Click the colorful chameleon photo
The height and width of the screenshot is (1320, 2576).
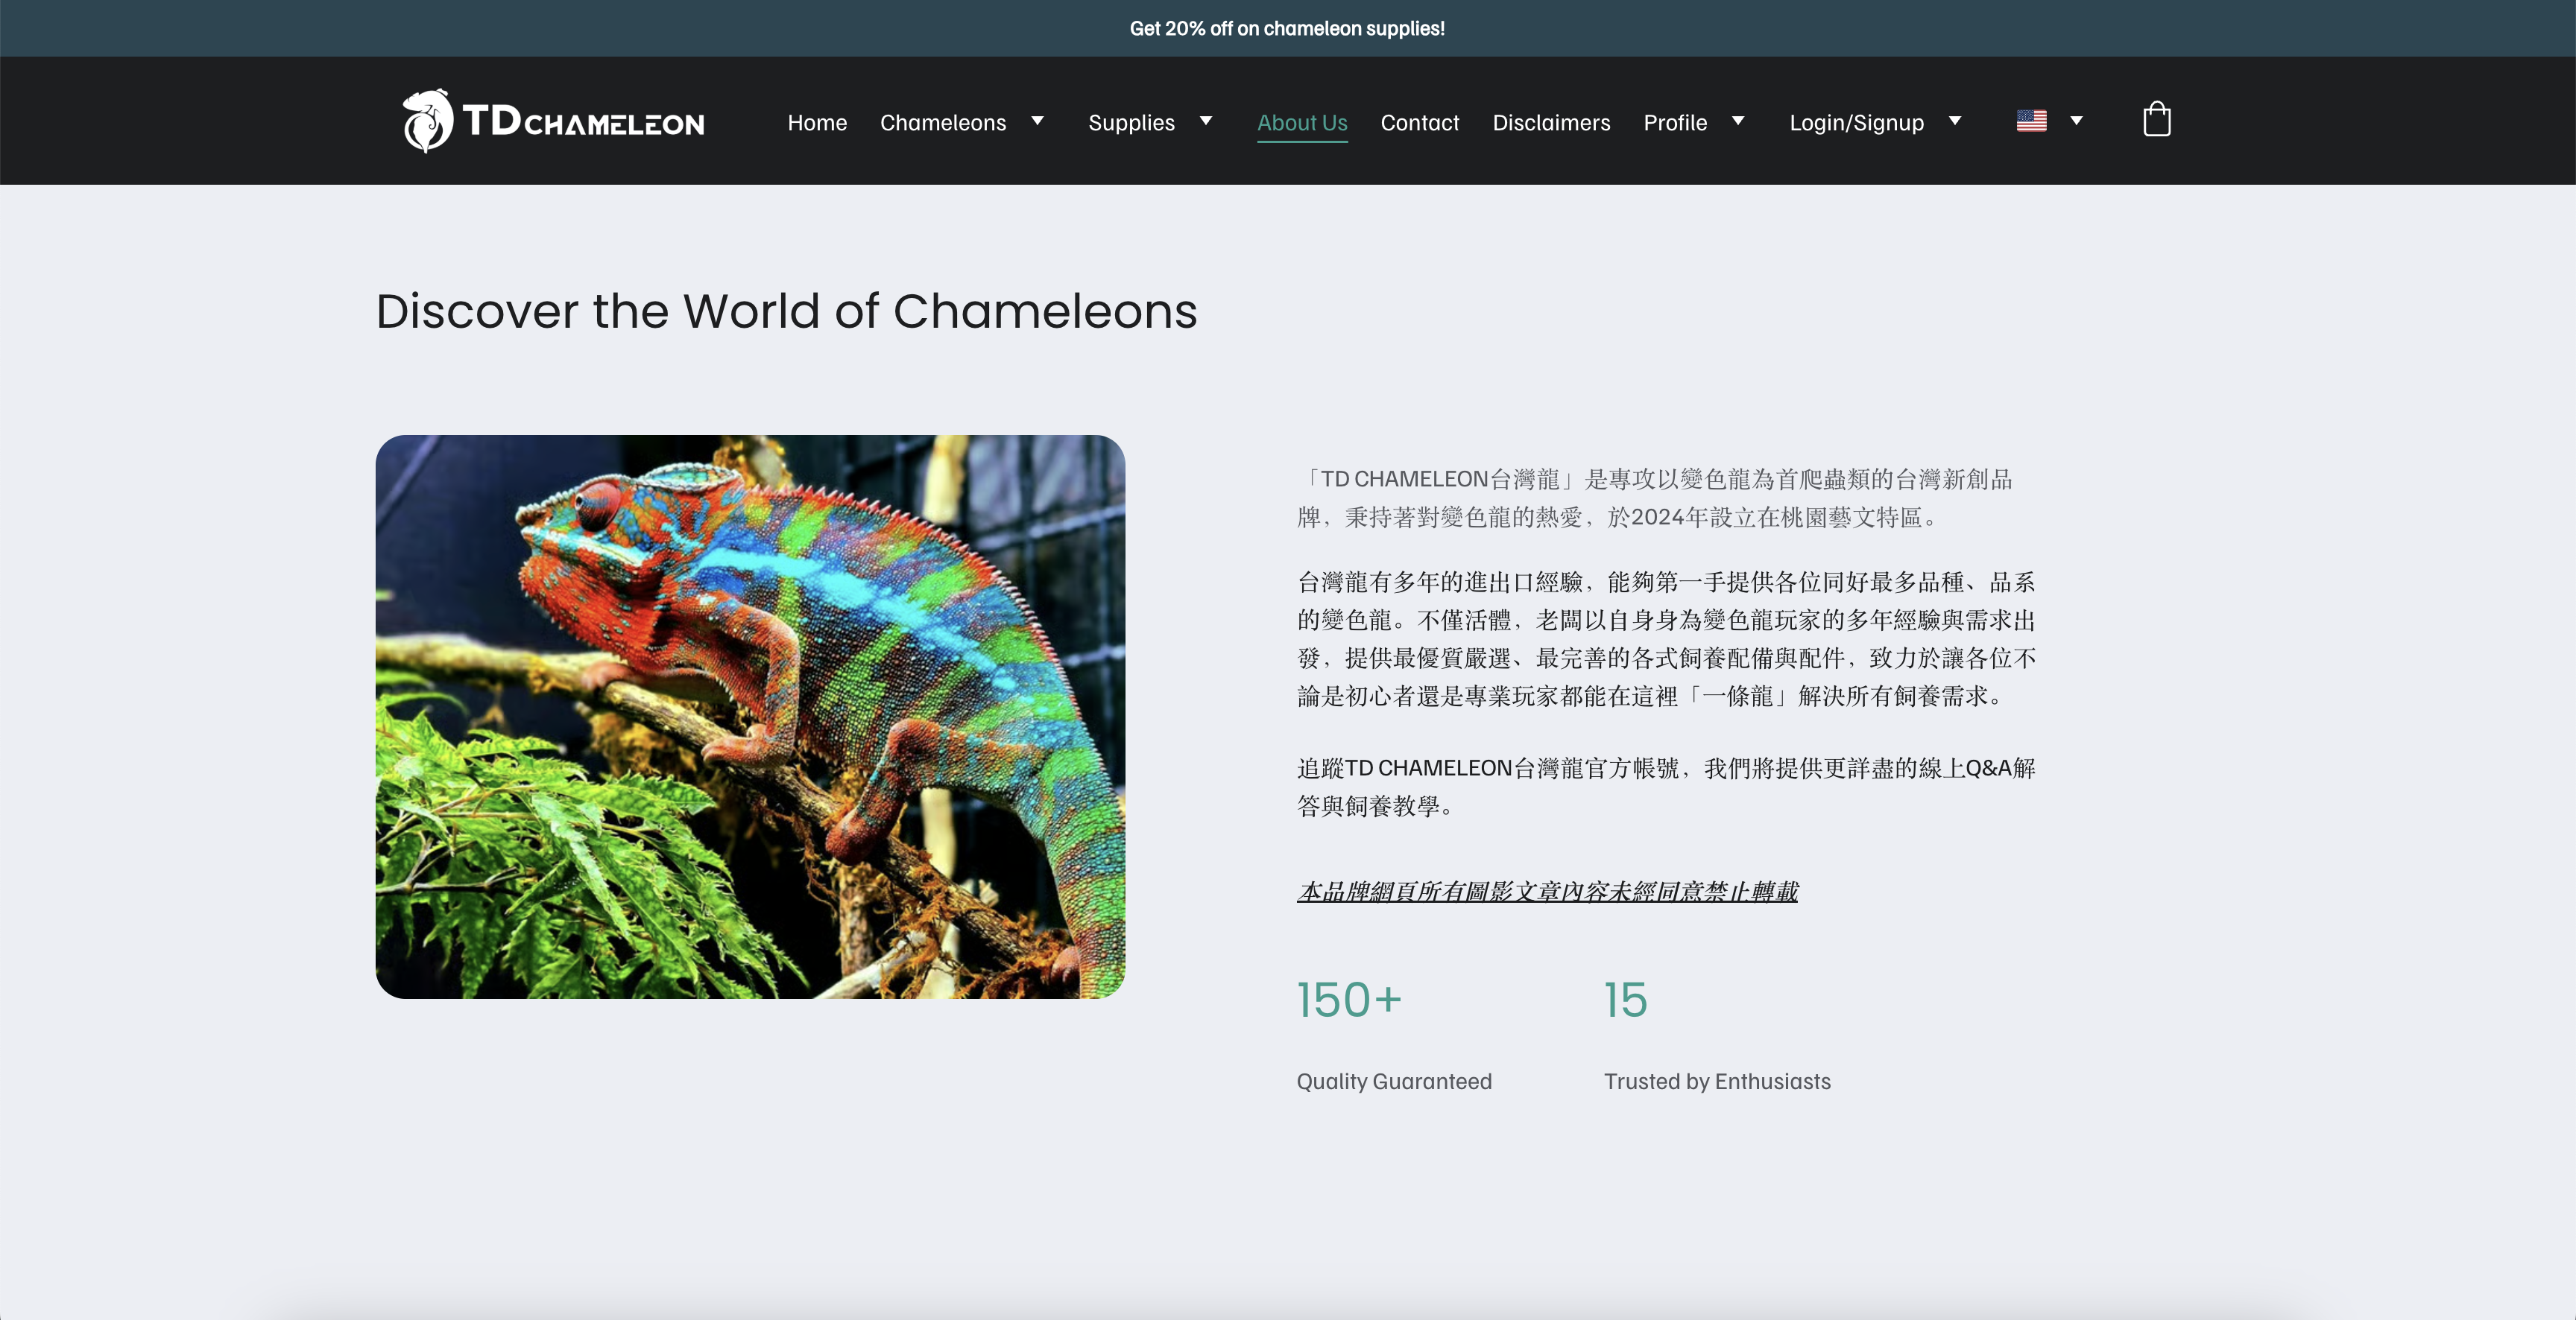click(750, 715)
